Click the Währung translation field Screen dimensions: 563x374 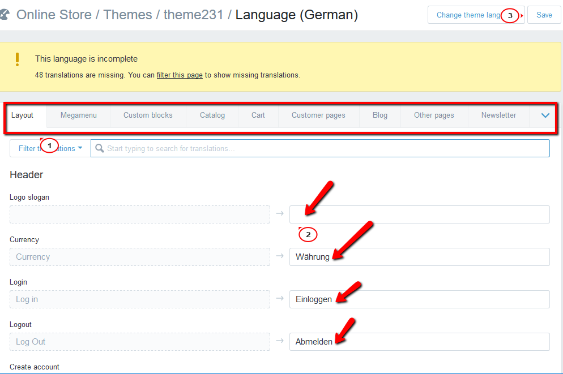pyautogui.click(x=419, y=257)
